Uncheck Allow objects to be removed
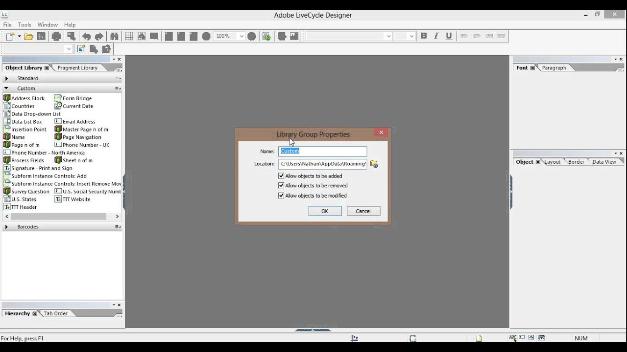627x352 pixels. pos(281,186)
